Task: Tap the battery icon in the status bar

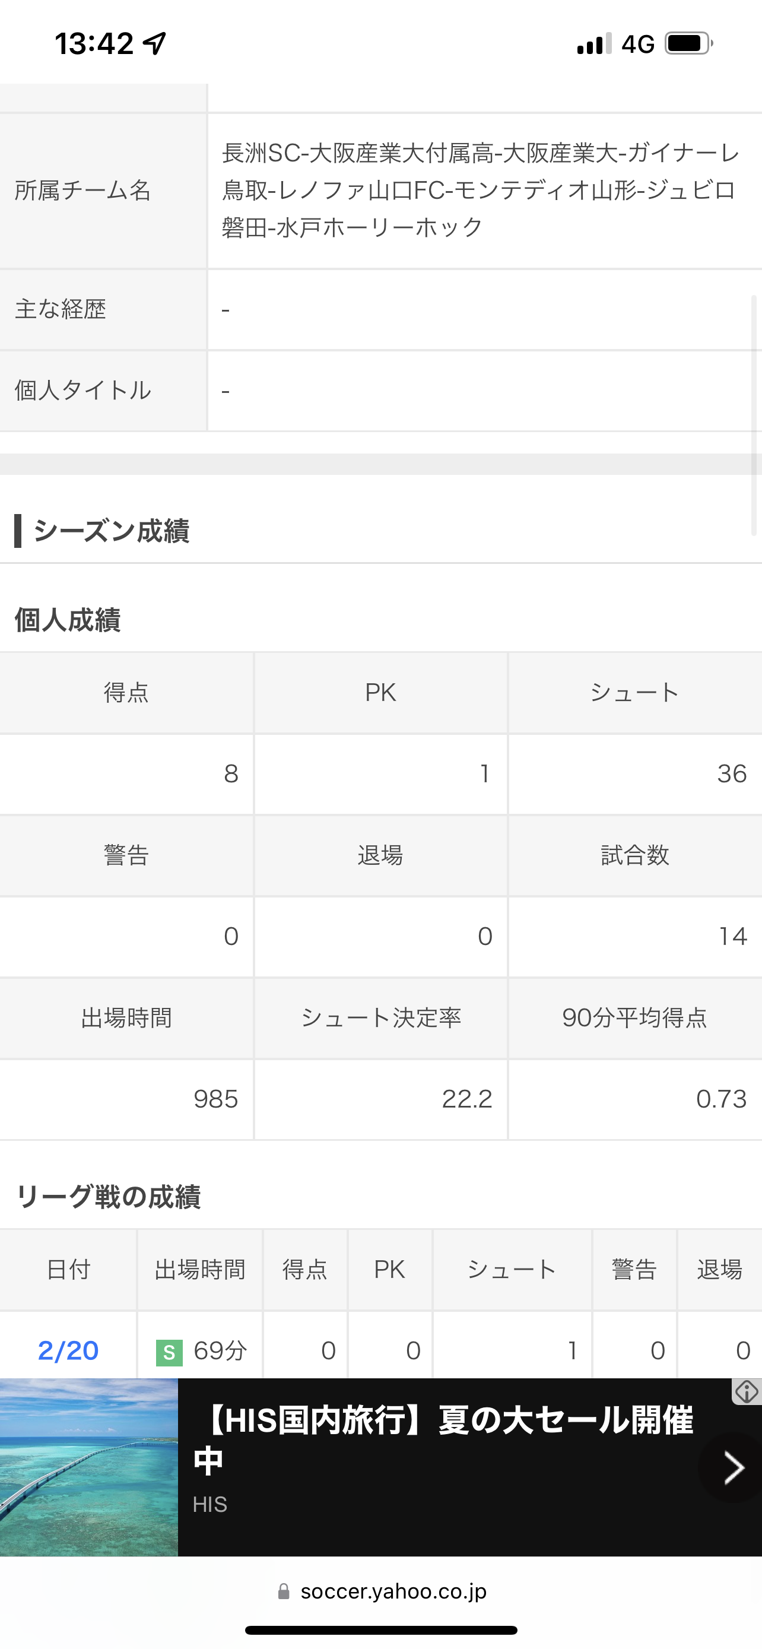Action: [x=688, y=43]
